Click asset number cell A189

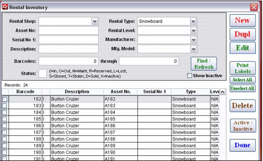click(121, 146)
